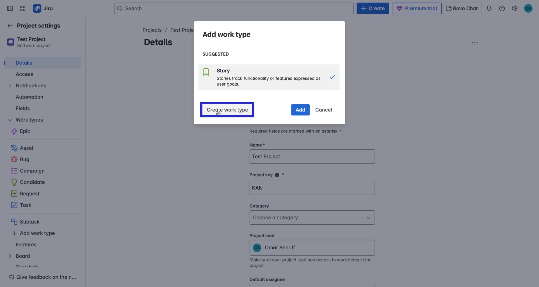Click the Omar Sheriff project lead avatar
The width and height of the screenshot is (539, 287).
click(257, 248)
